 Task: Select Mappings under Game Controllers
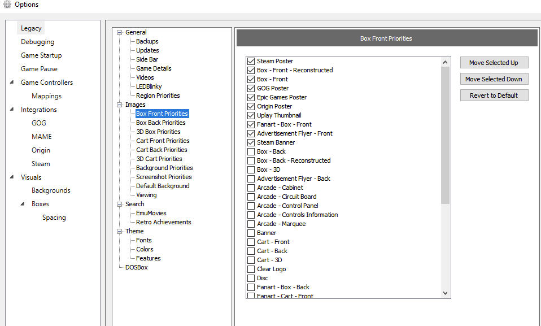pos(46,96)
